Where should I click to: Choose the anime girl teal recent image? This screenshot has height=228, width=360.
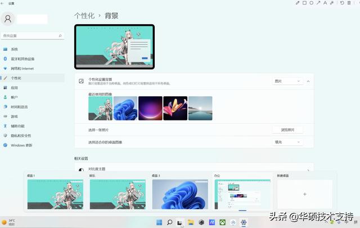pos(100,108)
